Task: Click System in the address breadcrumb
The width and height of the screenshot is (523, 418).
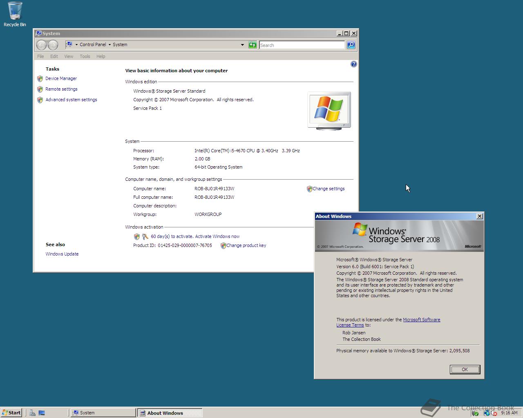Action: (x=120, y=44)
